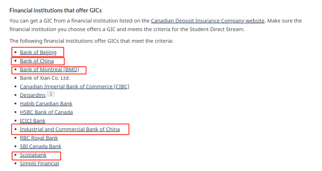This screenshot has width=322, height=171.
Task: Open the Canadian Deposit Insurance Company website link
Action: (x=208, y=21)
